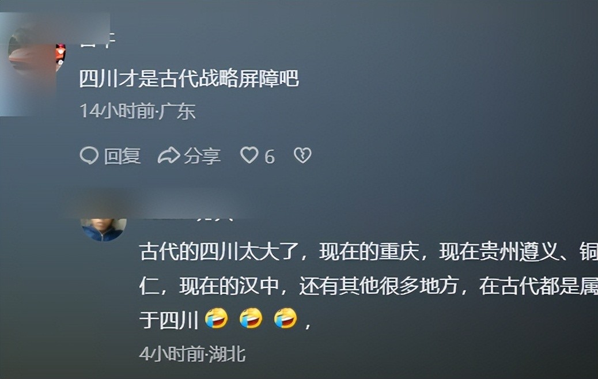Dislike the comment with broken-heart icon
Screen dimensions: 598x379
303,156
